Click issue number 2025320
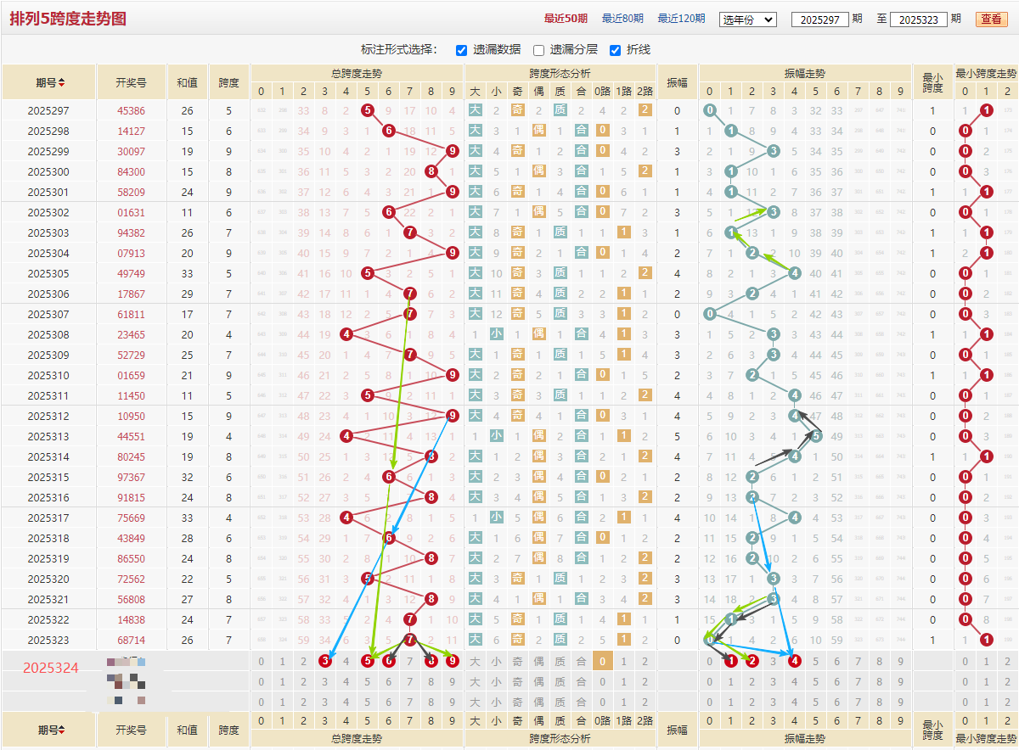The image size is (1019, 750). click(x=48, y=579)
